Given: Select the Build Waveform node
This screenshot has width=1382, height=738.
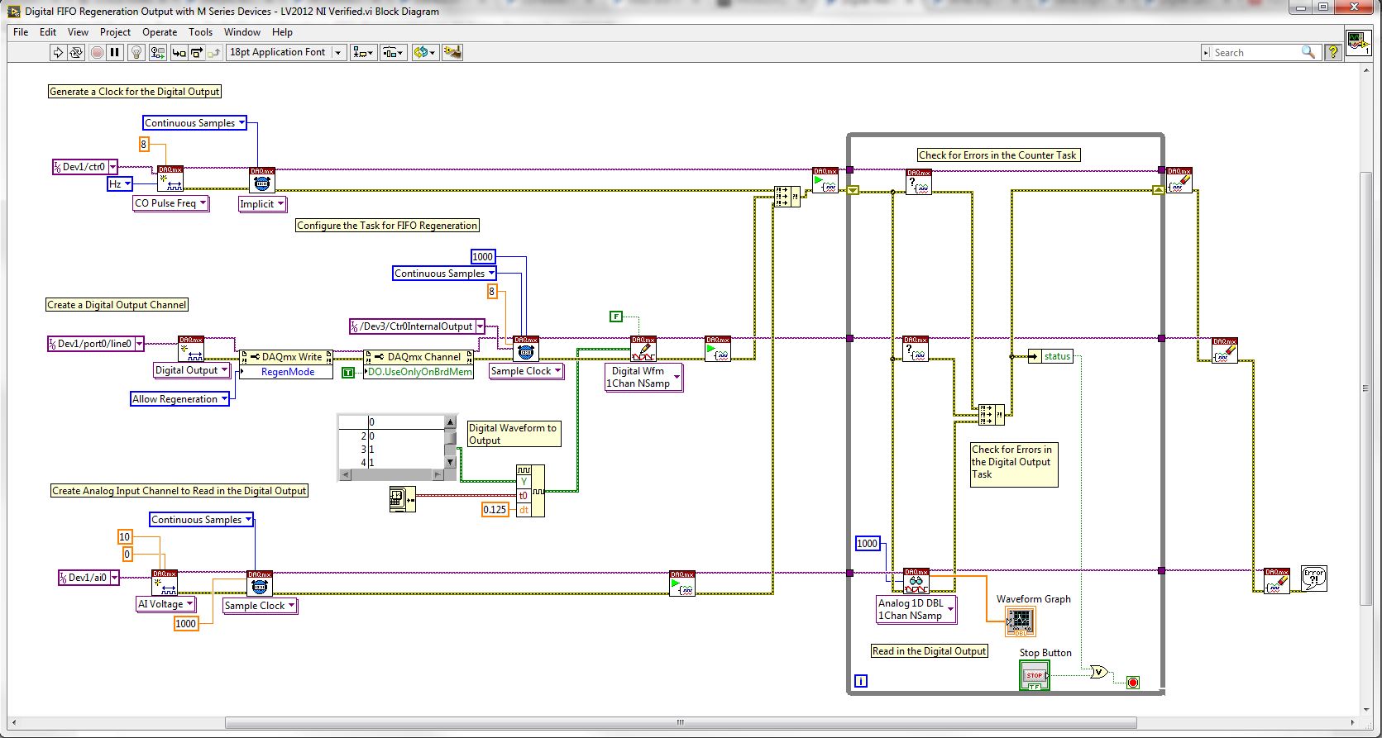Looking at the screenshot, I should (x=530, y=492).
